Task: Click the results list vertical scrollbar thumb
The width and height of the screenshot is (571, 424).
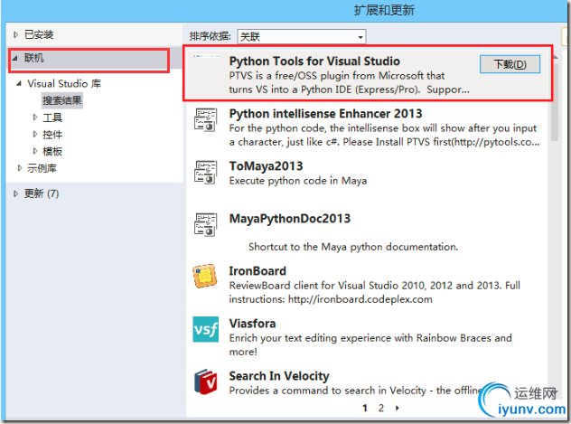Action: point(555,101)
